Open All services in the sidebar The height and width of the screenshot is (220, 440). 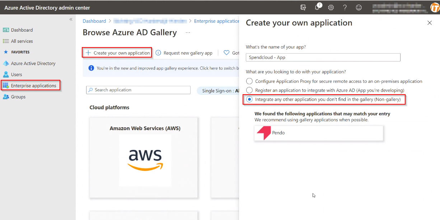point(22,41)
